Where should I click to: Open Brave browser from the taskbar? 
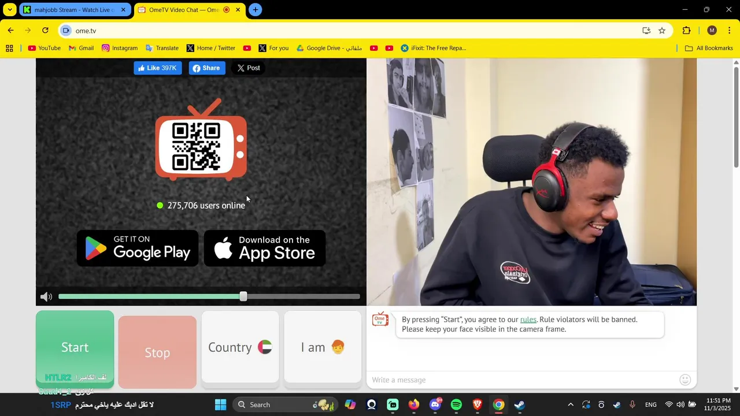click(x=478, y=404)
